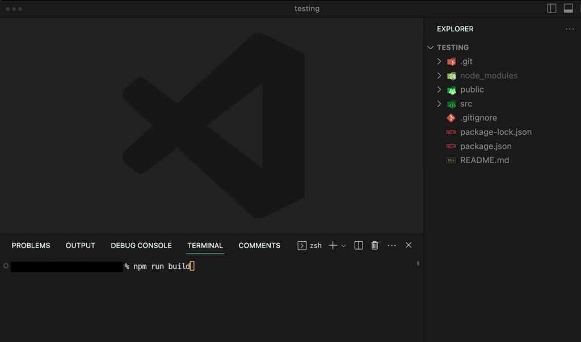This screenshot has width=581, height=342.
Task: Open terminal panel more actions menu
Action: click(391, 246)
